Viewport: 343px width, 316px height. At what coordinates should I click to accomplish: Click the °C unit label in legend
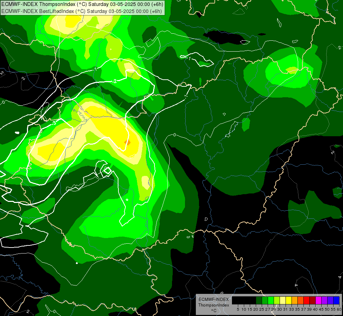point(214,310)
